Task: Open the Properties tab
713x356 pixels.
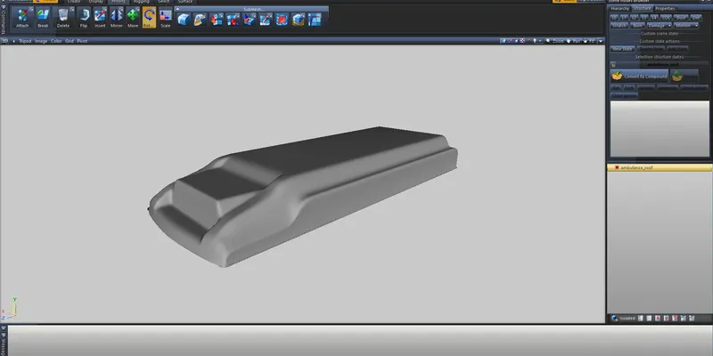Action: click(x=666, y=8)
